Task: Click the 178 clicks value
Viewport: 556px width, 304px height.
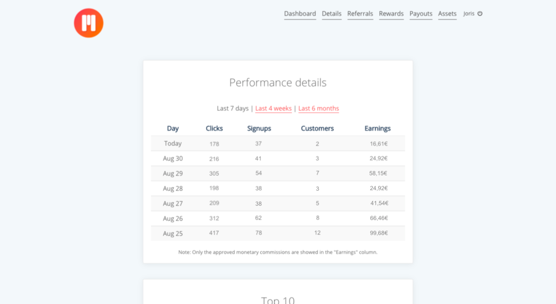Action: [214, 144]
